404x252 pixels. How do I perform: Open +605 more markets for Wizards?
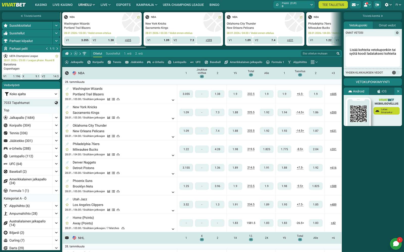pos(333,94)
